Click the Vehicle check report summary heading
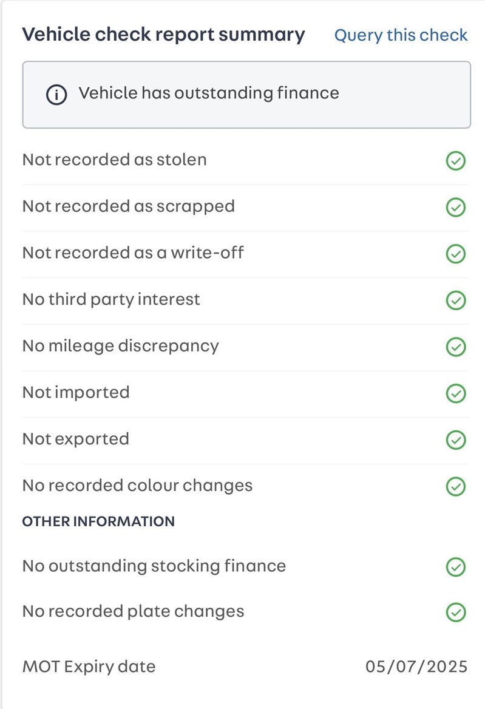This screenshot has height=709, width=485. (164, 35)
